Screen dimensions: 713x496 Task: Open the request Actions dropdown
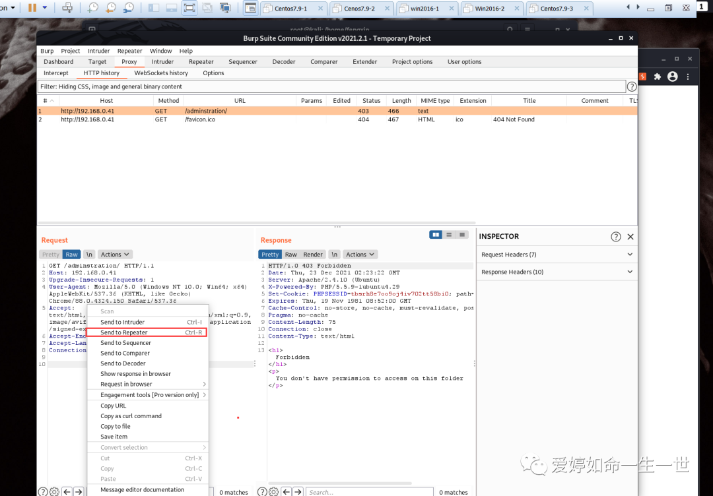point(115,255)
